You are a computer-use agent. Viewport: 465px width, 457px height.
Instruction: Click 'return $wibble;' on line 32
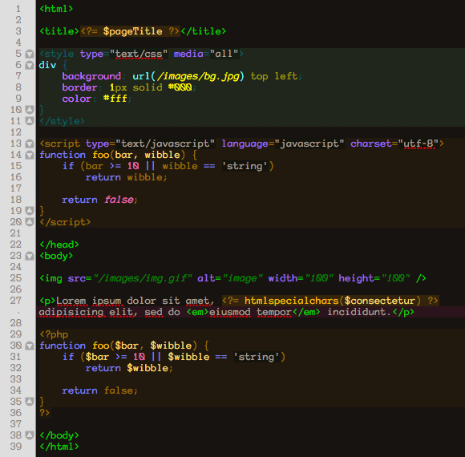[x=129, y=368]
